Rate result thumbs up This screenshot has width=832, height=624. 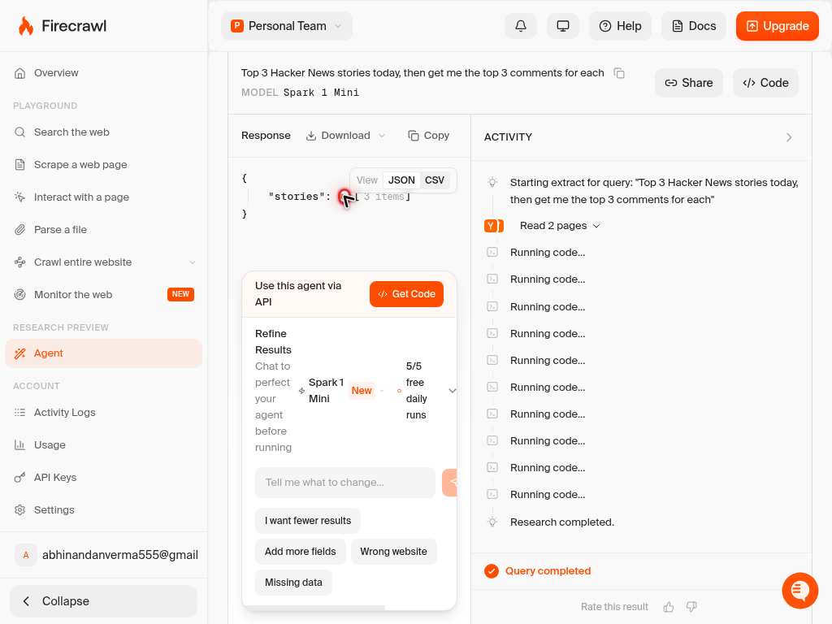(669, 606)
